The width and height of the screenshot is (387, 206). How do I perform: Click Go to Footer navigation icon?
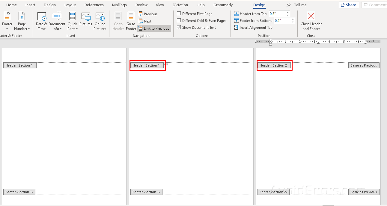[x=131, y=20]
